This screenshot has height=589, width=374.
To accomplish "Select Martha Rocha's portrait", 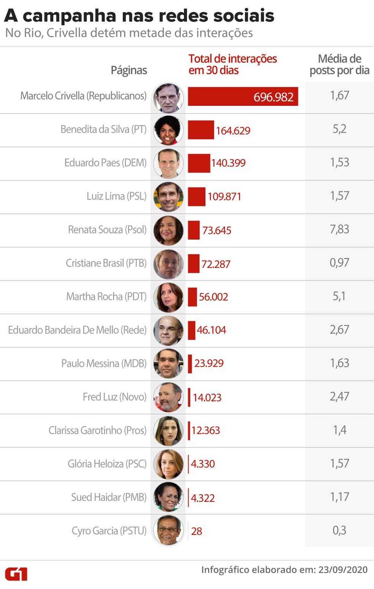I will coord(168,298).
